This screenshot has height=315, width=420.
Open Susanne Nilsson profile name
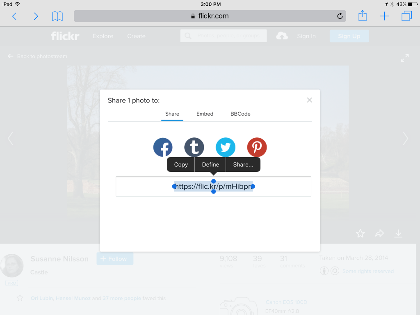point(59,259)
